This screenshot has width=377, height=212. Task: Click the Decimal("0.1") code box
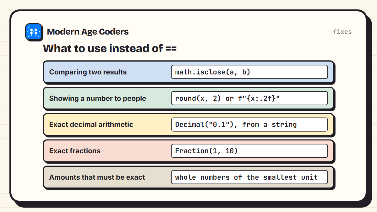(249, 124)
